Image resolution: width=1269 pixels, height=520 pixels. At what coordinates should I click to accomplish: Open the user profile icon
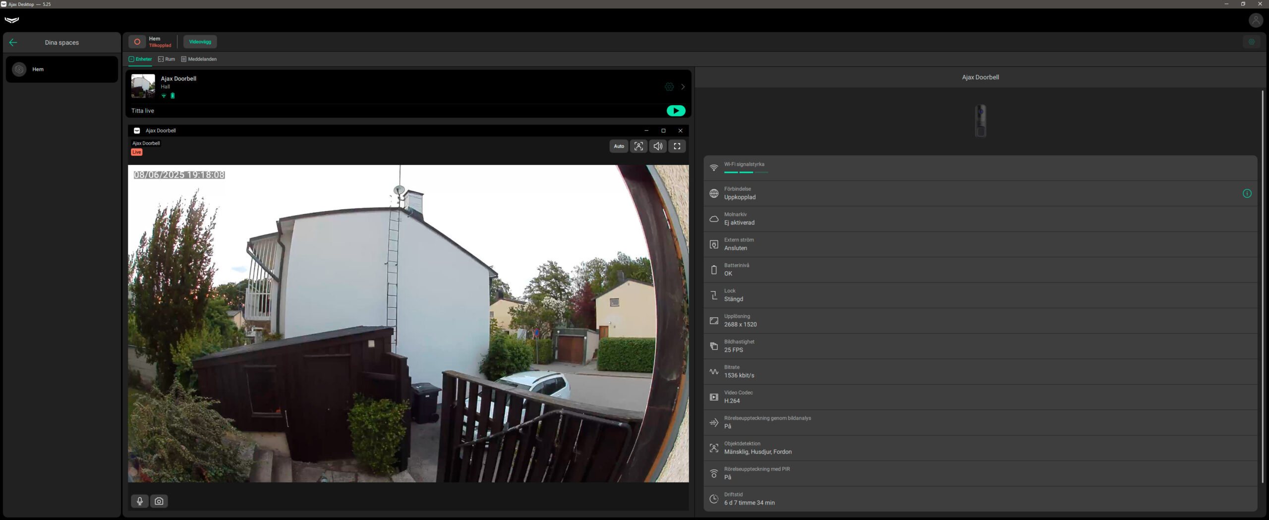point(1256,20)
